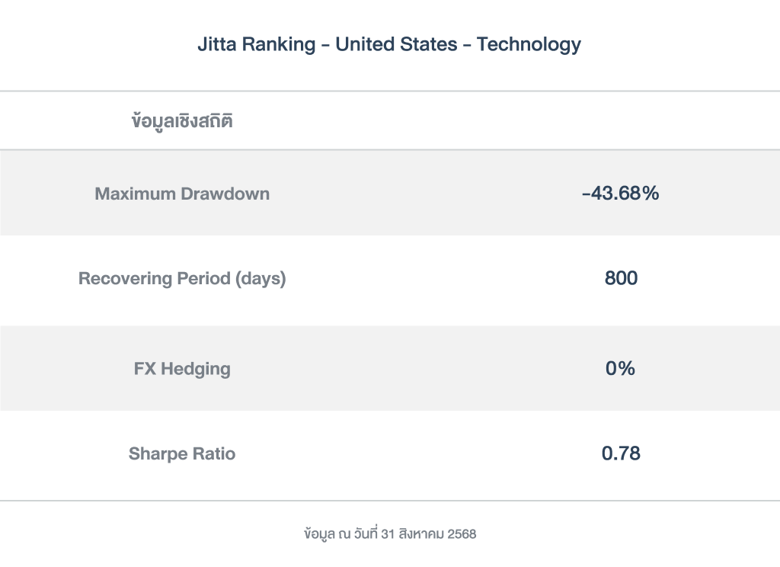This screenshot has height=567, width=780.
Task: Click the 0% FX hedging value
Action: point(620,369)
